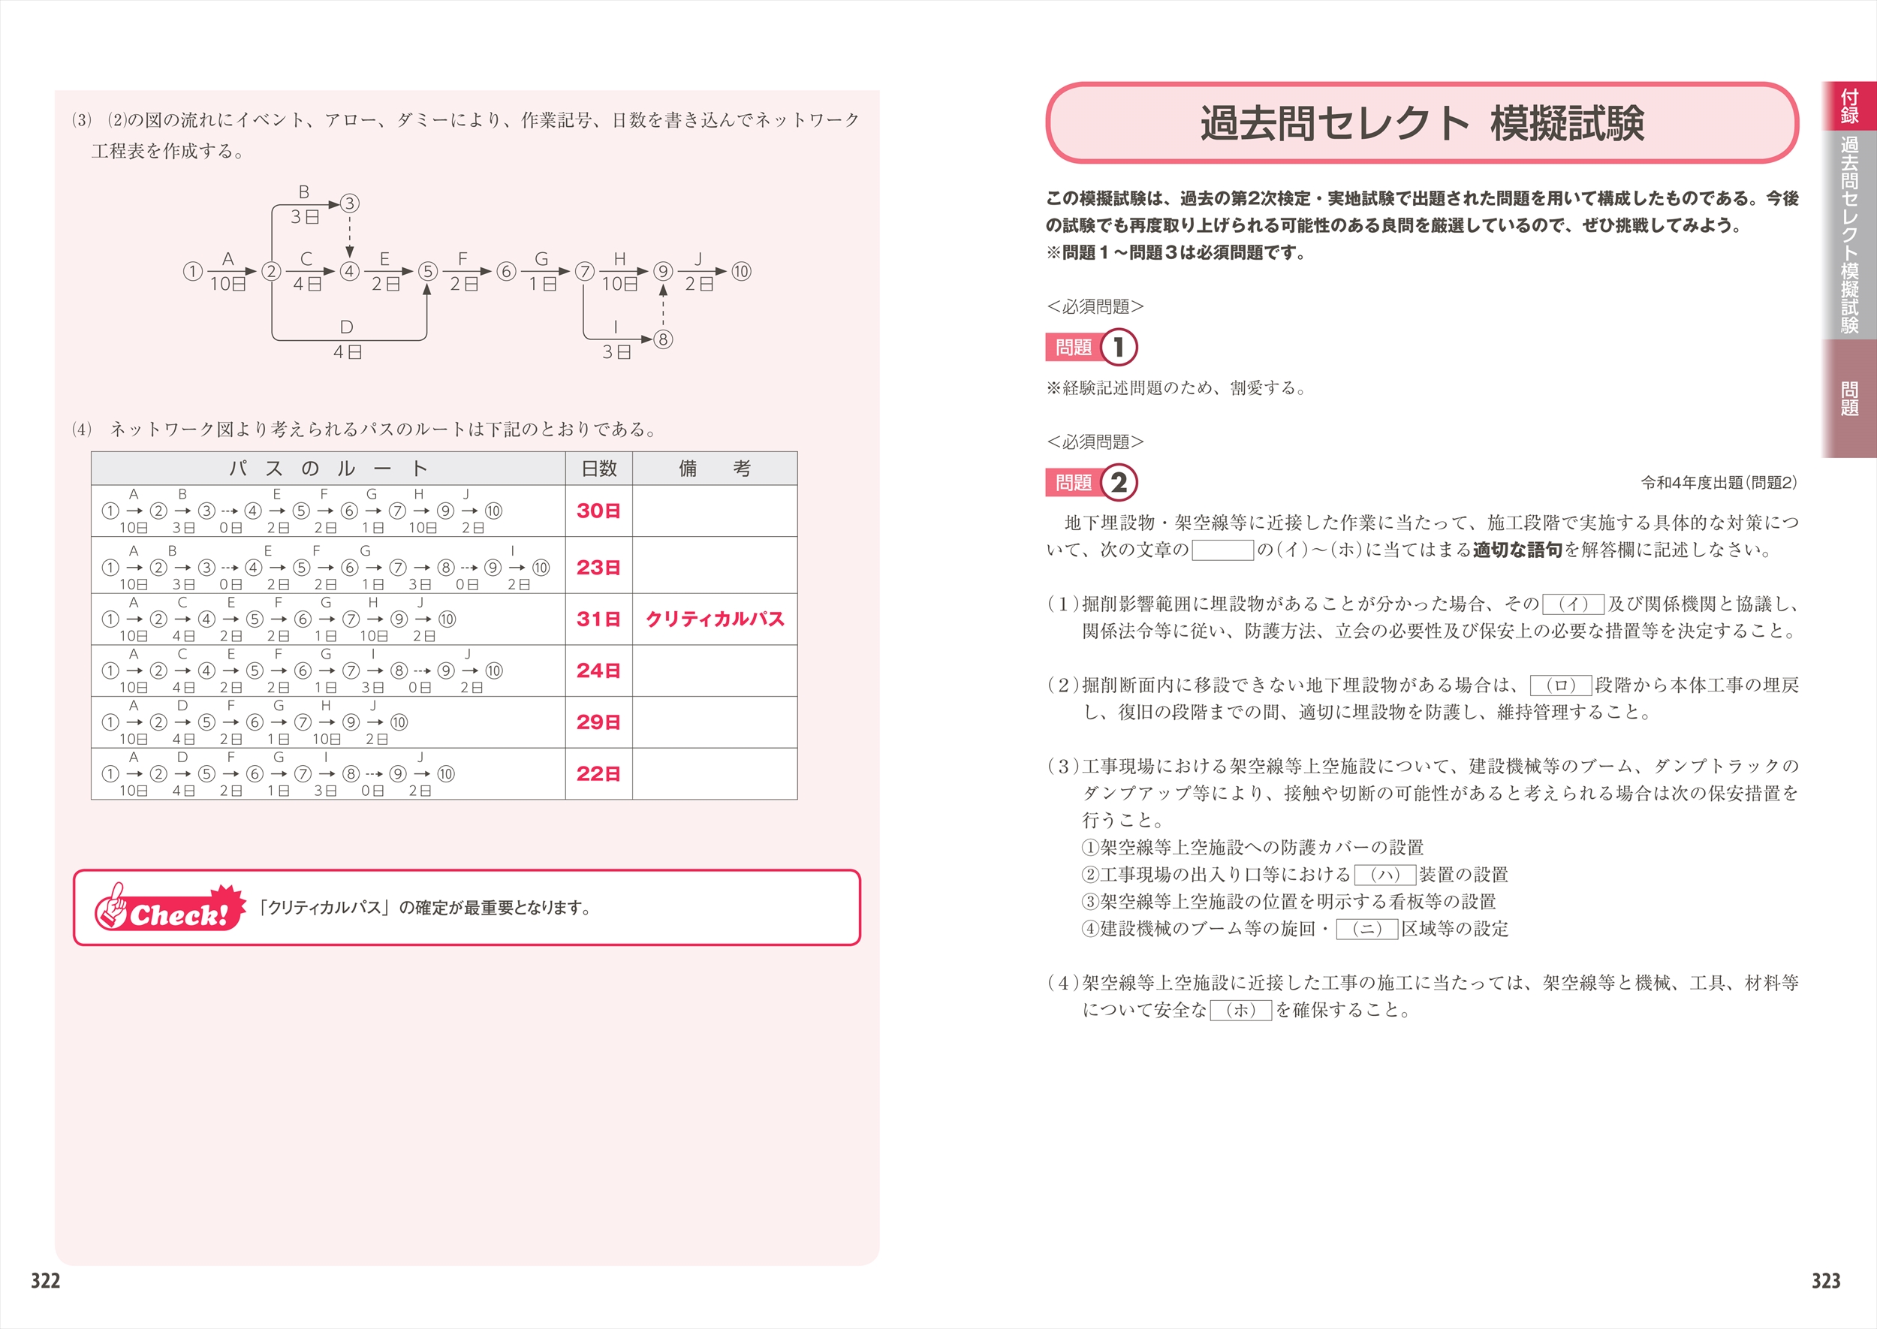Click node ⑤ in network diagram
The width and height of the screenshot is (1877, 1329).
coord(427,271)
